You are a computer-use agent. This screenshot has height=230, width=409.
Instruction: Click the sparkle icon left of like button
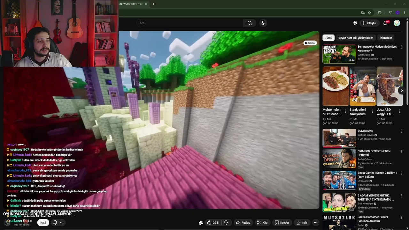pyautogui.click(x=201, y=223)
